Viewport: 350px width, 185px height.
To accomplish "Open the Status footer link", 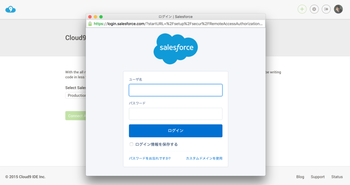I will point(337,177).
